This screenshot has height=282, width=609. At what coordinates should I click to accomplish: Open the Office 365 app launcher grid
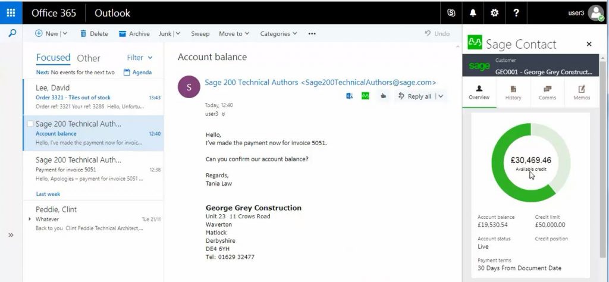pos(11,13)
